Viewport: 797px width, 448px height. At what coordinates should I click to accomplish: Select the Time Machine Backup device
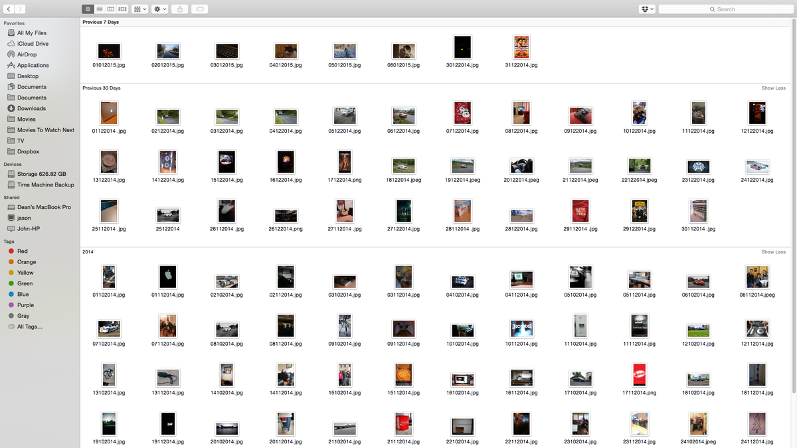[45, 185]
